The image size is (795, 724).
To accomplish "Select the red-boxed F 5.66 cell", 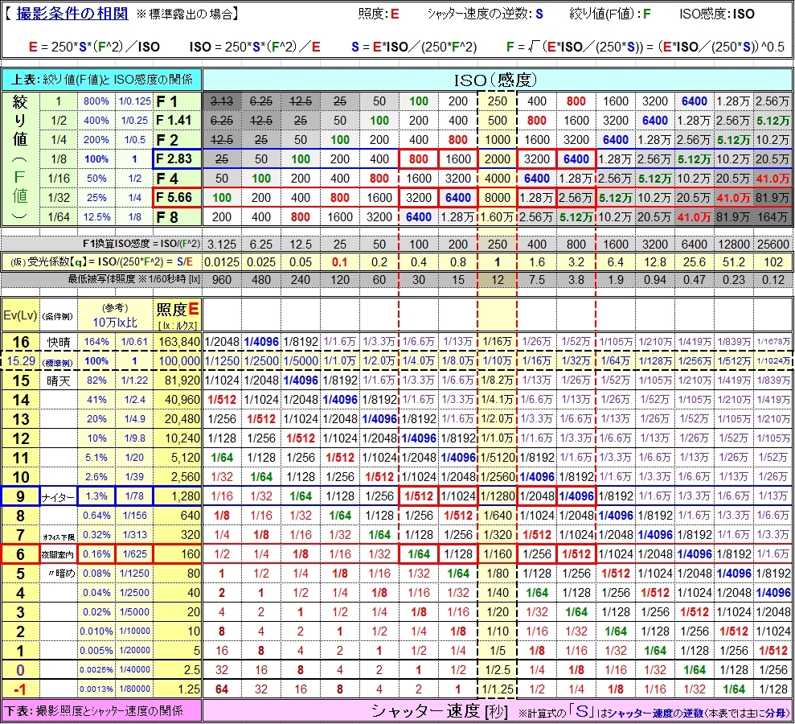I will click(x=177, y=198).
